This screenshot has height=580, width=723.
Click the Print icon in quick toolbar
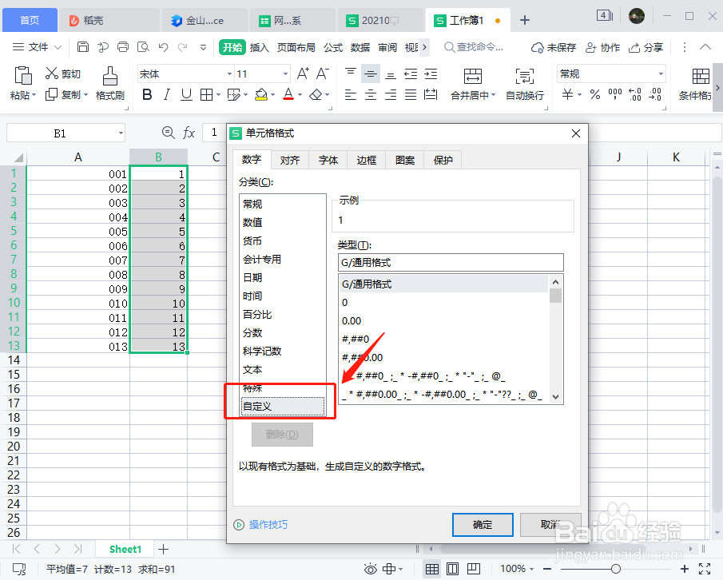tap(123, 47)
